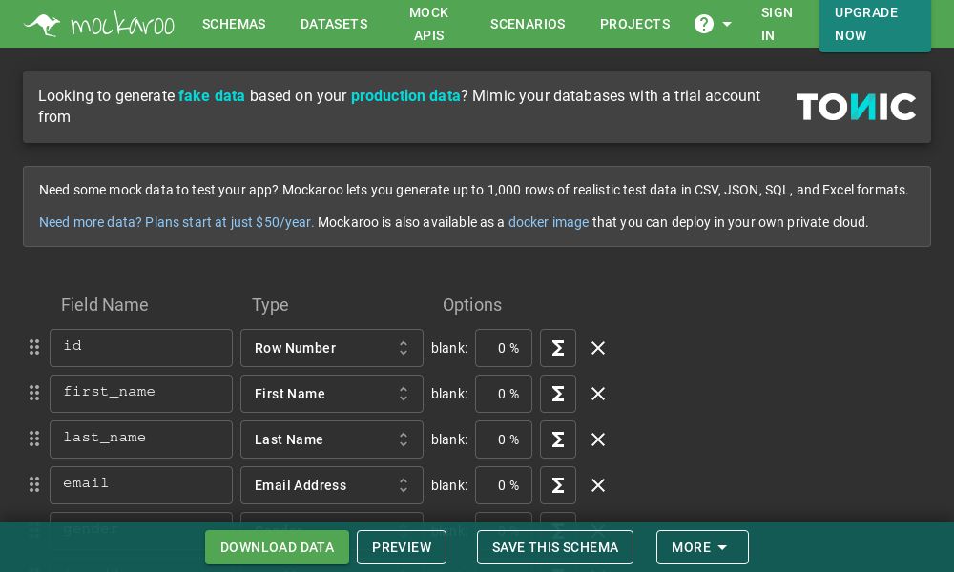This screenshot has width=954, height=572.
Task: Change the type dropdown for last_name
Action: click(x=332, y=439)
